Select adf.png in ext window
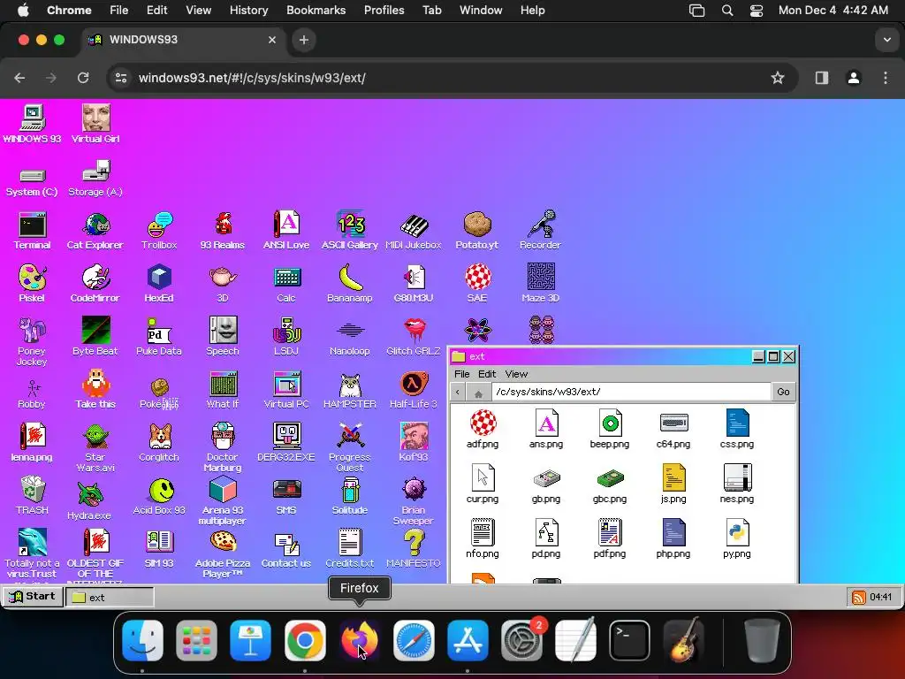Screen dimensions: 905x679 pos(483,429)
